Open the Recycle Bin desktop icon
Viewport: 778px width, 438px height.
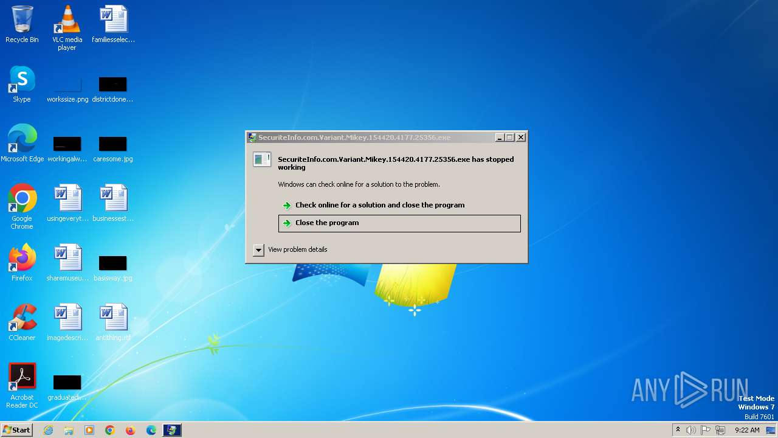pos(22,24)
